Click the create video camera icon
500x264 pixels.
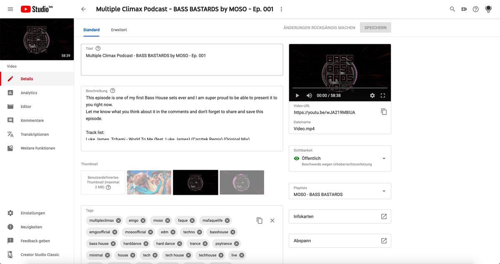464,9
